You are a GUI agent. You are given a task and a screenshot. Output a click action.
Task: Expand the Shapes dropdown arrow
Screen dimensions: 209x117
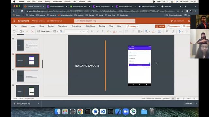click(x=149, y=32)
